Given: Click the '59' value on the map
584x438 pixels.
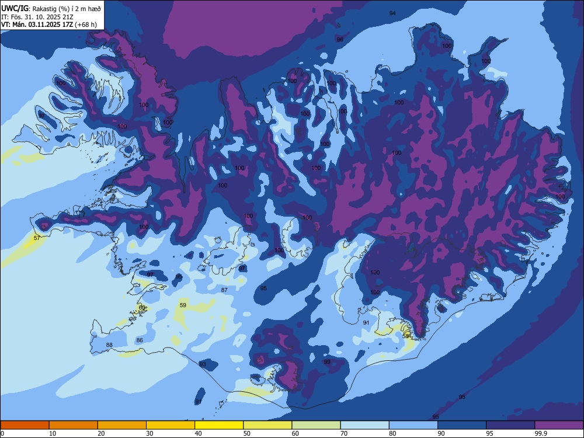Looking at the screenshot, I should [x=183, y=305].
